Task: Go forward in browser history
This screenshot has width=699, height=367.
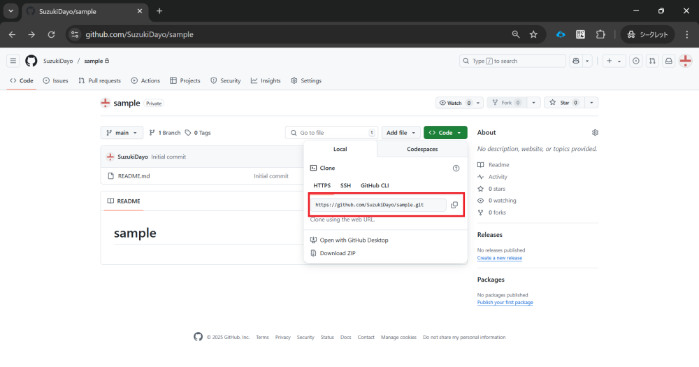Action: 31,34
